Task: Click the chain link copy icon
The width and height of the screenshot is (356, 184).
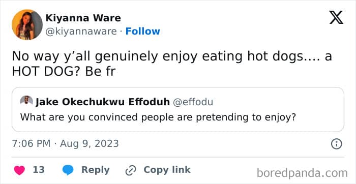Action: pyautogui.click(x=131, y=170)
